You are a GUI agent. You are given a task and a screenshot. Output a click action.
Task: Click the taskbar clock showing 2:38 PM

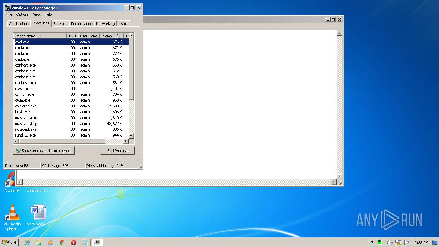pos(421,243)
